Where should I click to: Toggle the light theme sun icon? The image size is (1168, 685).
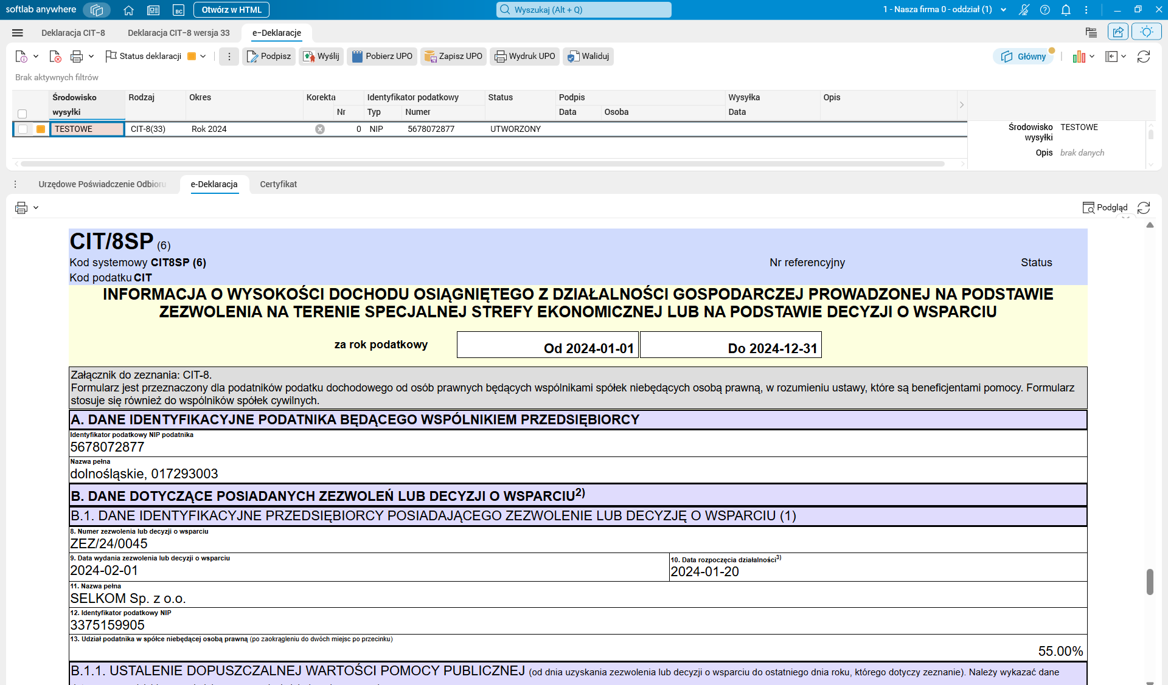click(x=1147, y=32)
